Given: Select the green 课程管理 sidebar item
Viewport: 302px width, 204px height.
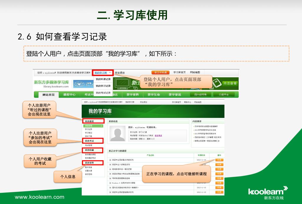Looking at the screenshot, I should [x=93, y=126].
